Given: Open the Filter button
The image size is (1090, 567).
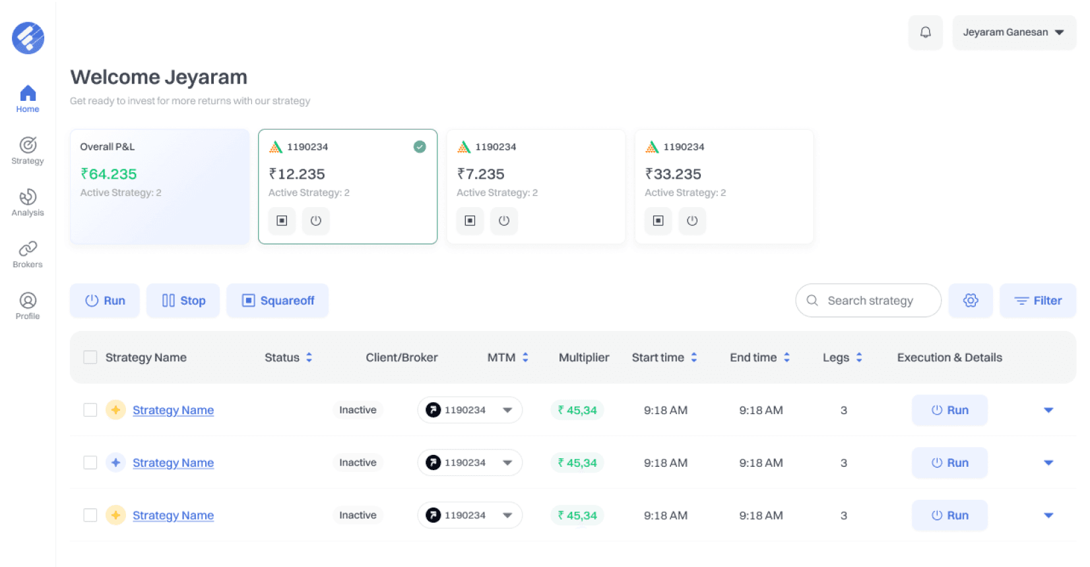Looking at the screenshot, I should click(1038, 301).
